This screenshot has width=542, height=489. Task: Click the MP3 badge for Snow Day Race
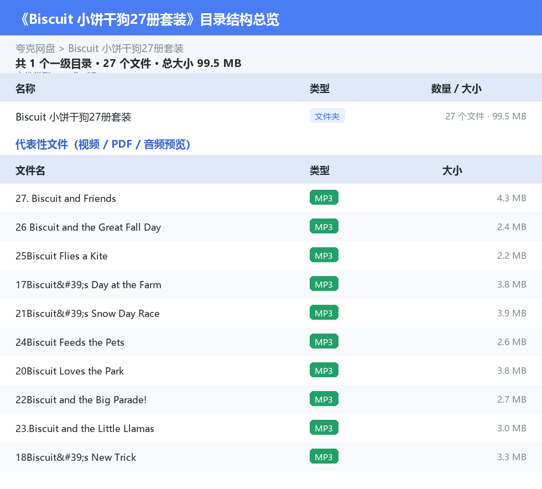point(324,313)
